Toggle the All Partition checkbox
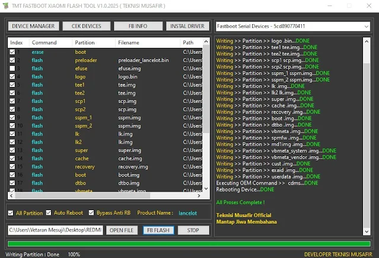Viewport: 379px width, 258px height. click(11, 213)
